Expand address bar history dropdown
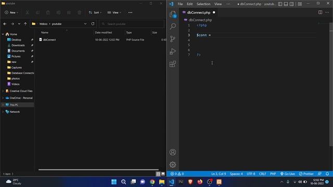 click(x=85, y=24)
